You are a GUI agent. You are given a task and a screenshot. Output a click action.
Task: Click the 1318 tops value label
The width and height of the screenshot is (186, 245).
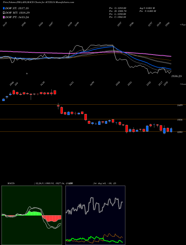(159, 24)
